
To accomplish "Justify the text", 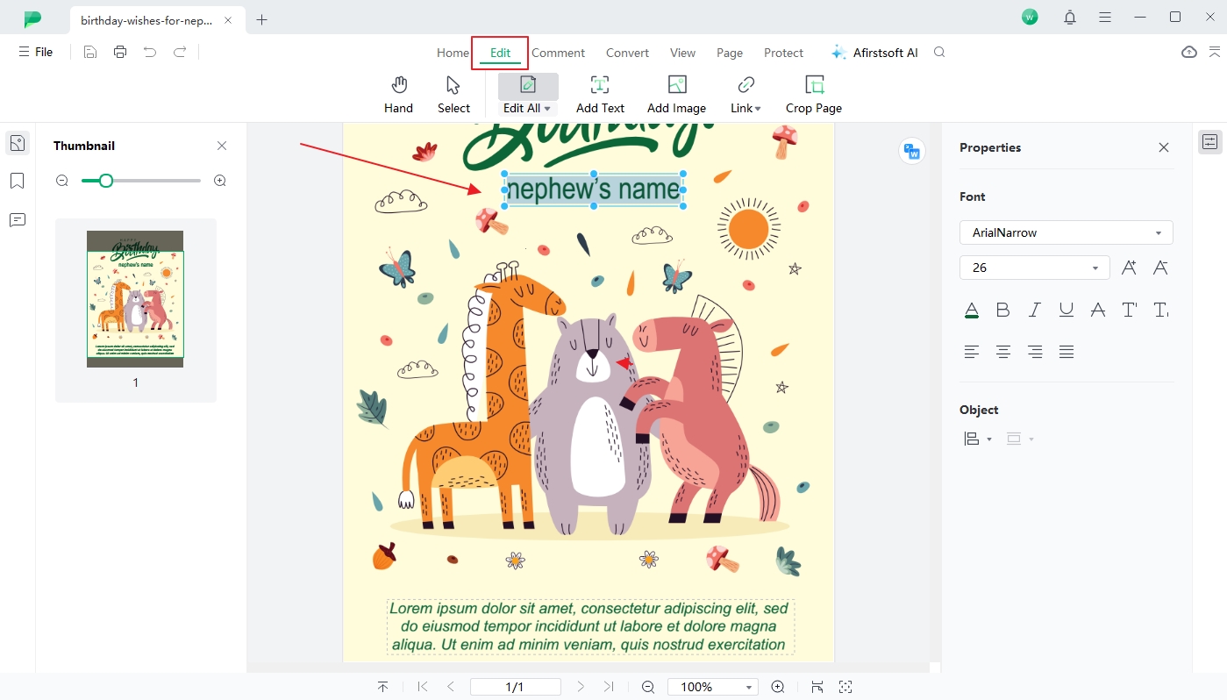I will [x=1066, y=352].
